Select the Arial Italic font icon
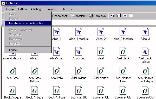This screenshot has width=156, height=99. point(57,71)
